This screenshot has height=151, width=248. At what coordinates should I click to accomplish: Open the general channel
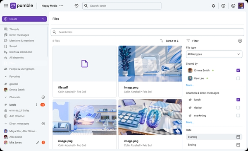click(x=14, y=84)
